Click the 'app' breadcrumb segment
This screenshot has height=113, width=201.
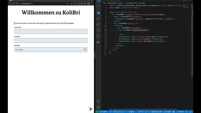coord(120,3)
